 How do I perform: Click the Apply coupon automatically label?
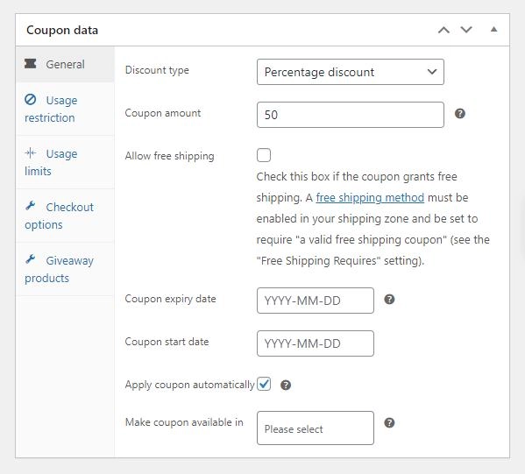coord(190,385)
